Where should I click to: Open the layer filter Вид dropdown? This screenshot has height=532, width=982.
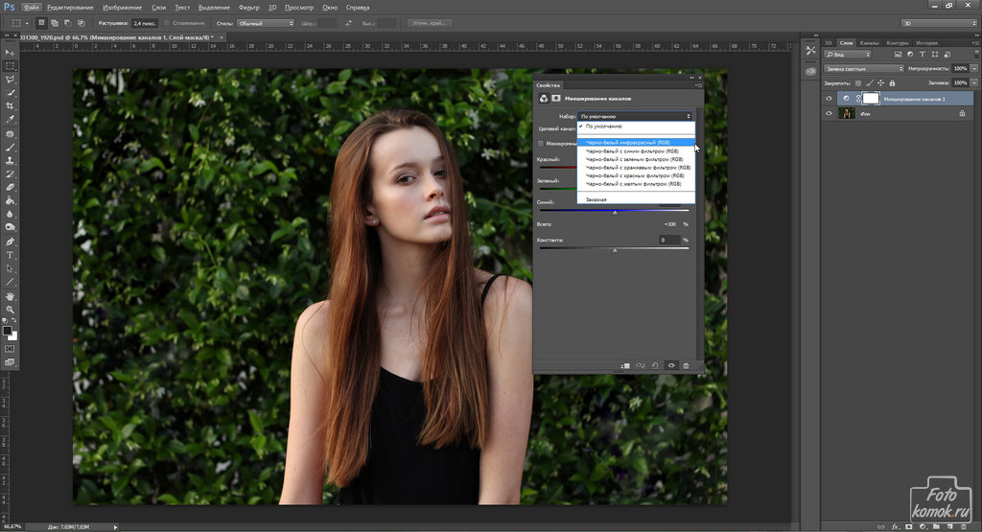pos(848,55)
